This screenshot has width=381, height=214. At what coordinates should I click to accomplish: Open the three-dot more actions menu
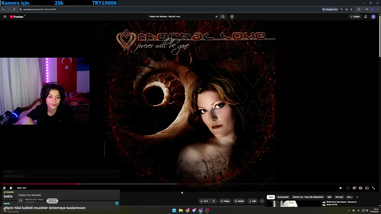262,201
